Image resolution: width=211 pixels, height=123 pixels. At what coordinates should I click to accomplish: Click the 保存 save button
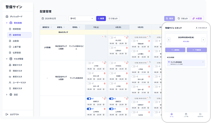click(169, 18)
